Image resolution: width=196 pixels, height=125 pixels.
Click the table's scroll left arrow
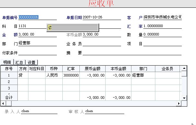(3, 103)
